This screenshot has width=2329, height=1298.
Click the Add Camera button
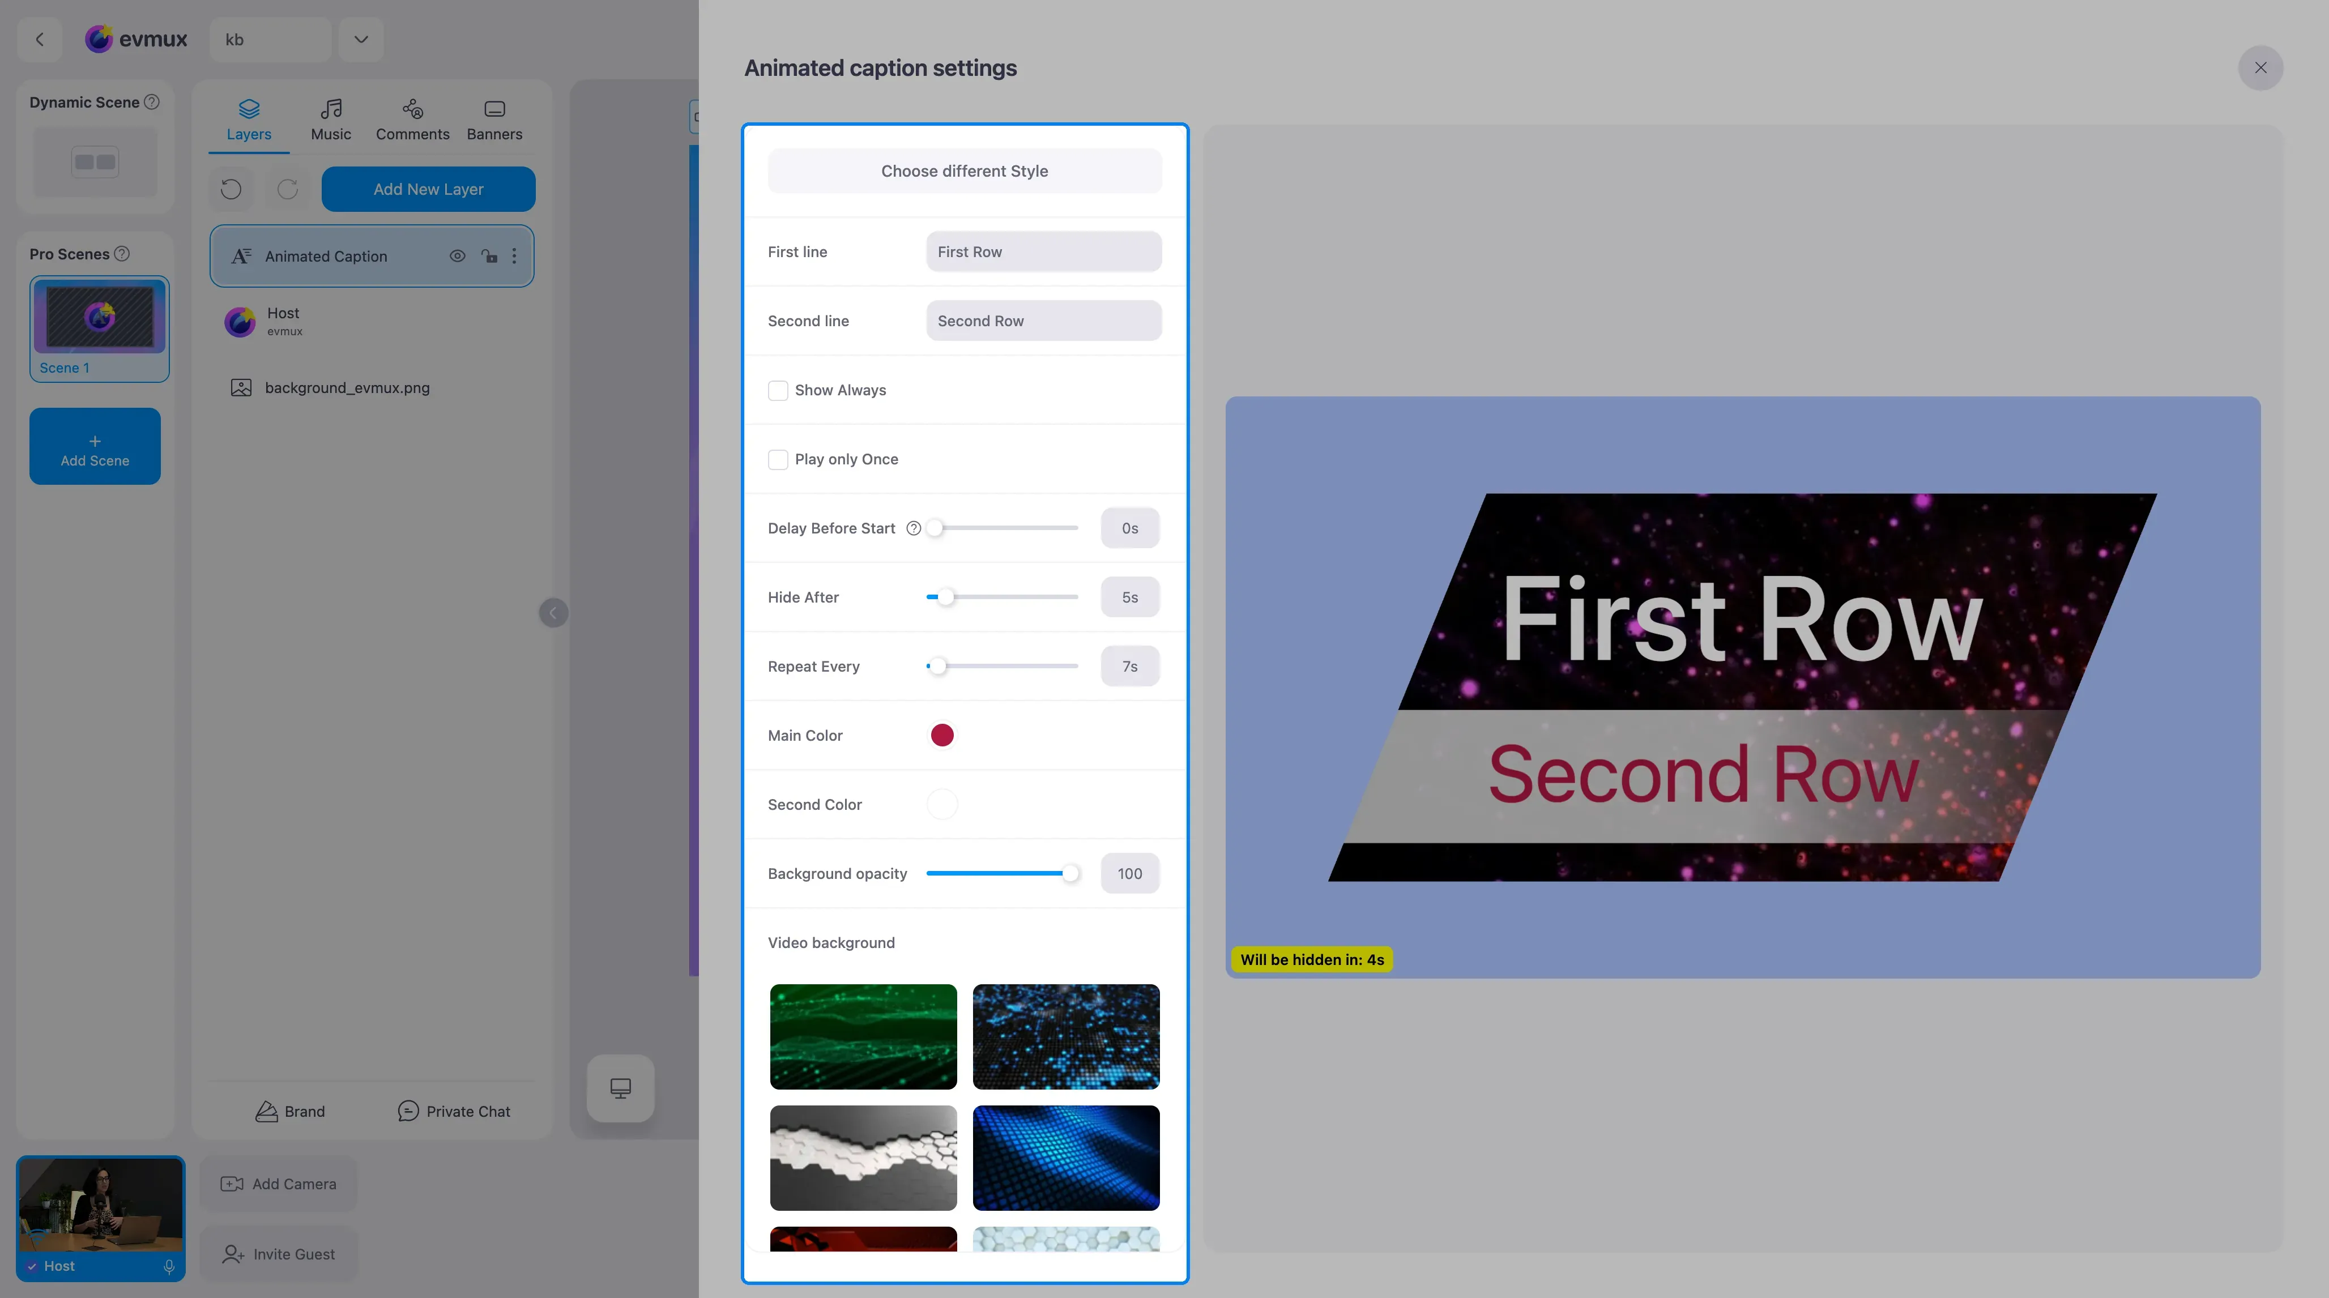point(279,1184)
